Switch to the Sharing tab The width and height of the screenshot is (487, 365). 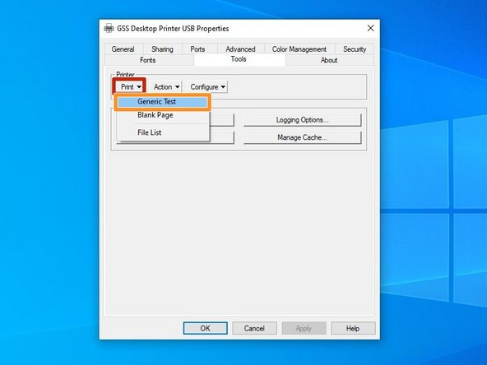162,49
